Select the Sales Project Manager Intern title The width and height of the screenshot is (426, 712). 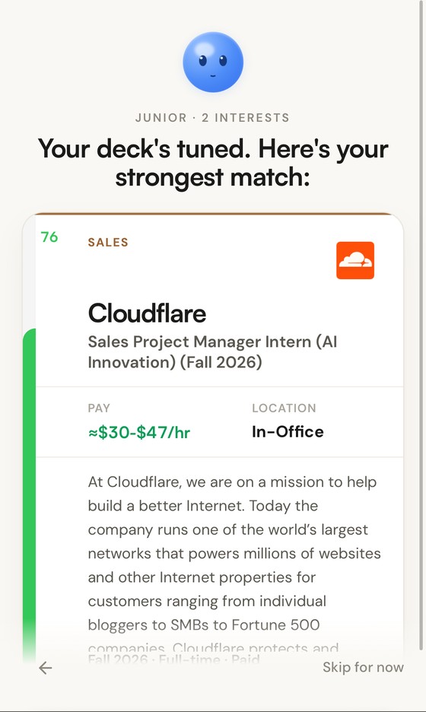(x=212, y=352)
